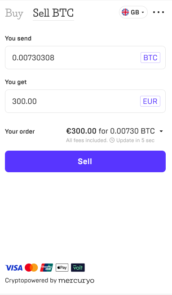Click the mercuryo brand link
The image size is (172, 295).
[76, 281]
